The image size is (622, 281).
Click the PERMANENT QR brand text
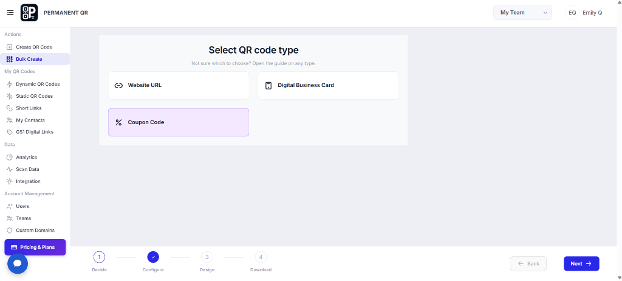[66, 13]
